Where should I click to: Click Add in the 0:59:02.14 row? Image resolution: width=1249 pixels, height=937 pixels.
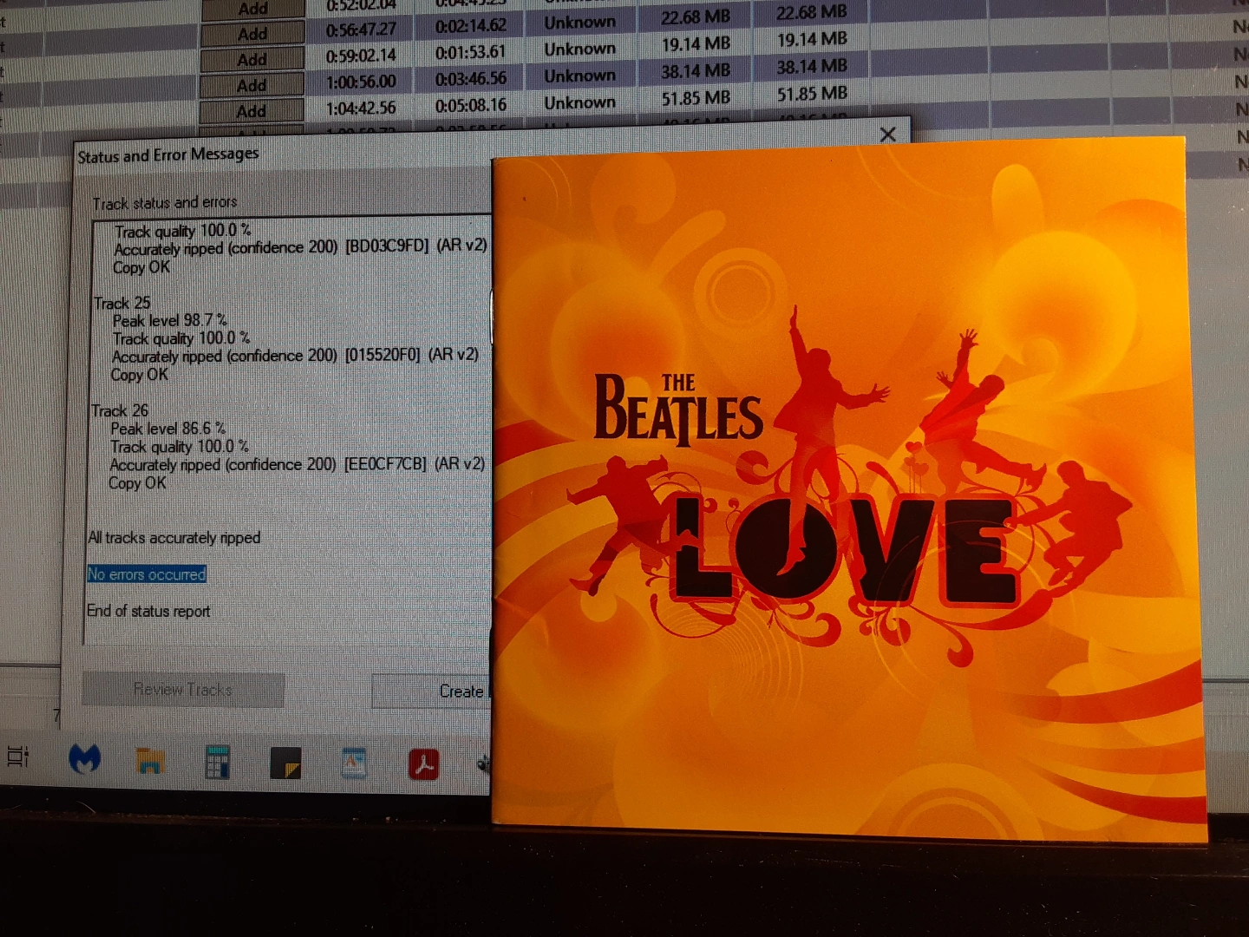pyautogui.click(x=252, y=60)
